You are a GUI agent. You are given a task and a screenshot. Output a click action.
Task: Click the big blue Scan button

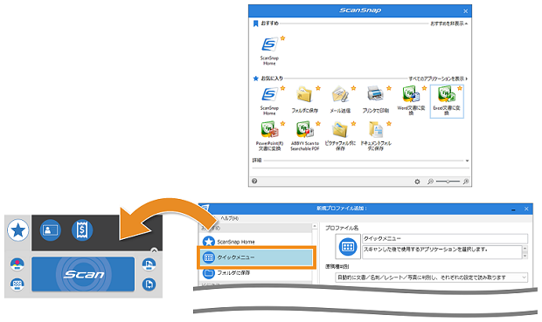83,274
